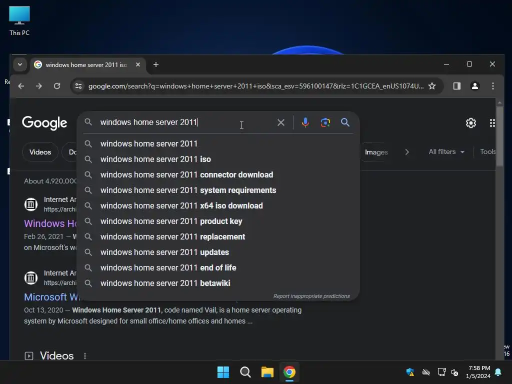This screenshot has height=384, width=512.
Task: Select suggestion 'end of life'
Action: point(218,268)
